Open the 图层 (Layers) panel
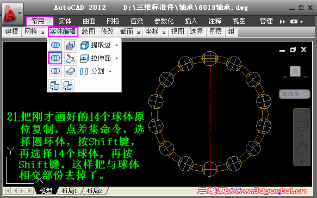This screenshot has width=317, height=198. (x=215, y=32)
